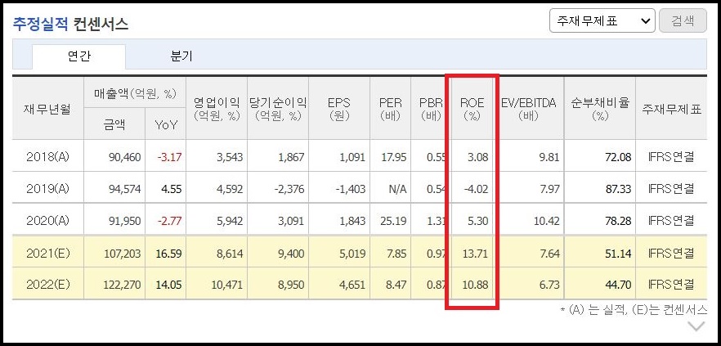The width and height of the screenshot is (721, 346).
Task: Click the 검색 button
Action: [x=683, y=21]
